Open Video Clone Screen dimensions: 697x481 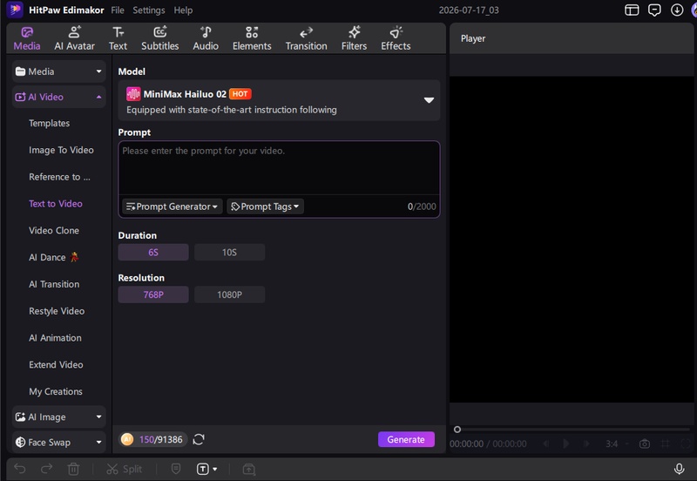click(54, 230)
